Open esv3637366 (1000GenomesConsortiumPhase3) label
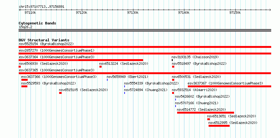280x138 pixels. coord(59,77)
